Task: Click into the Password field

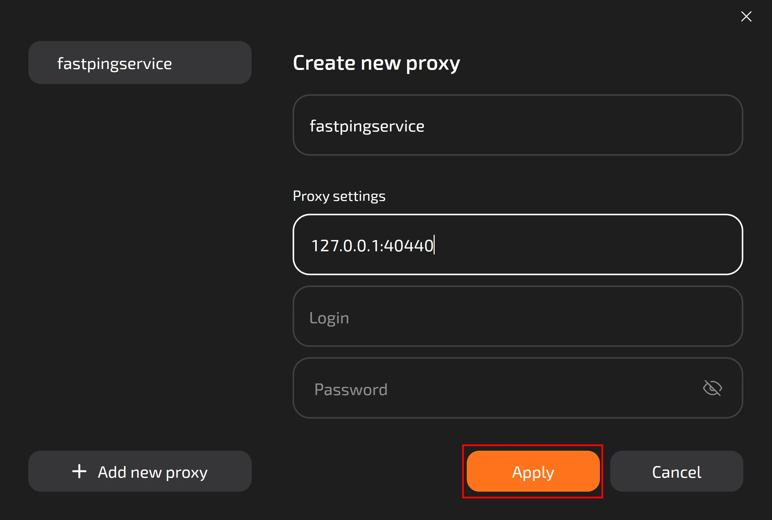Action: (495, 388)
